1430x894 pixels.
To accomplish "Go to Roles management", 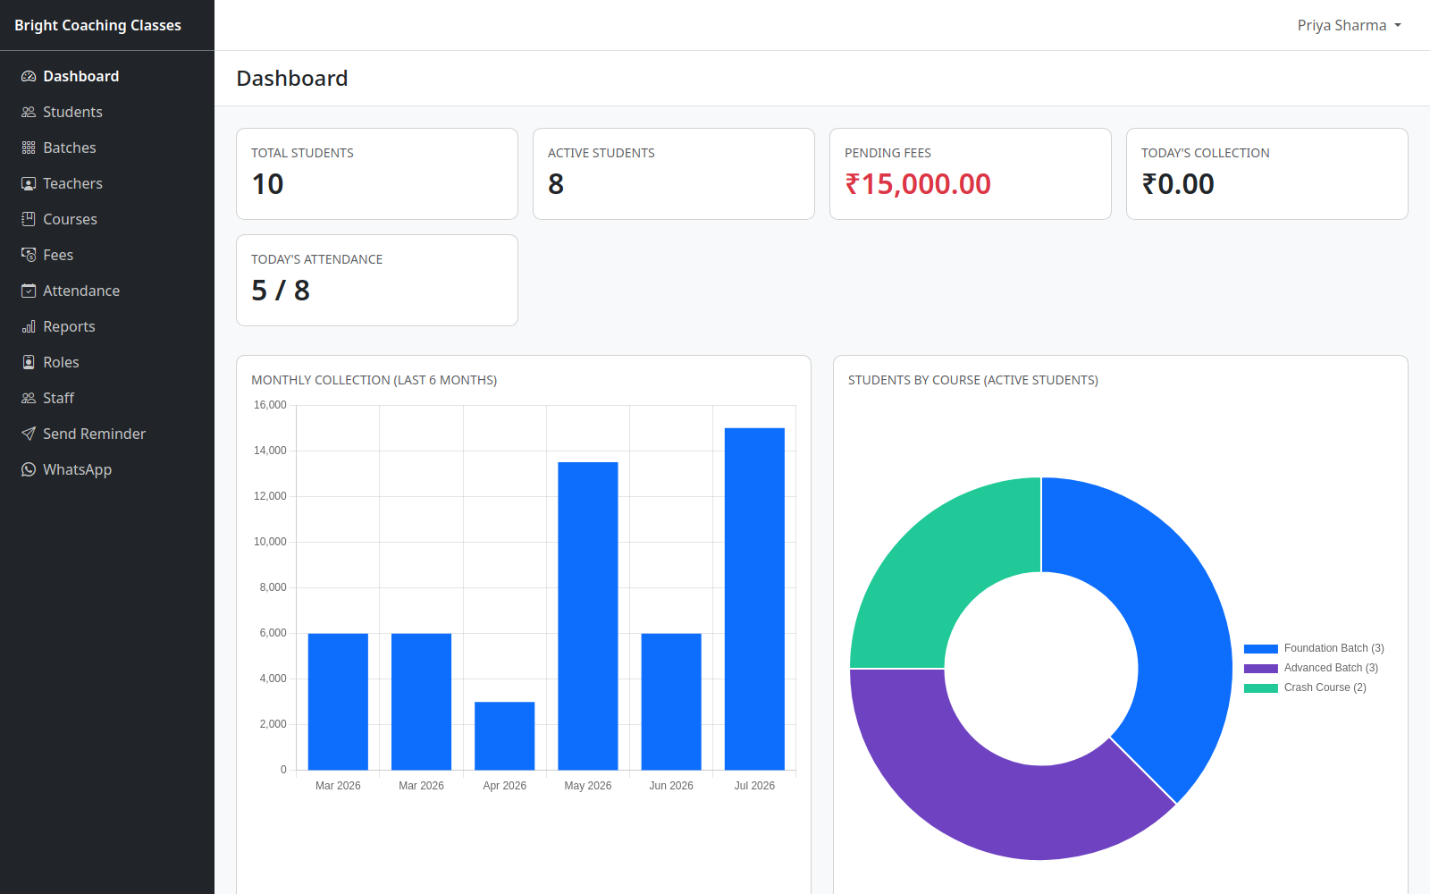I will (x=107, y=362).
